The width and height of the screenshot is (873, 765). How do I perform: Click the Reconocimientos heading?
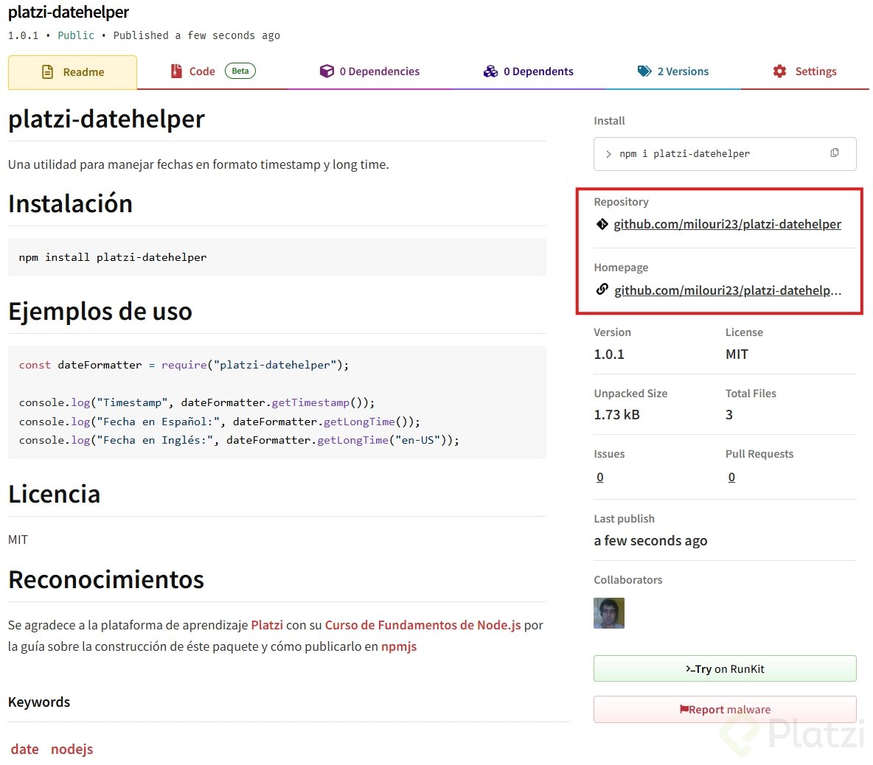tap(105, 580)
